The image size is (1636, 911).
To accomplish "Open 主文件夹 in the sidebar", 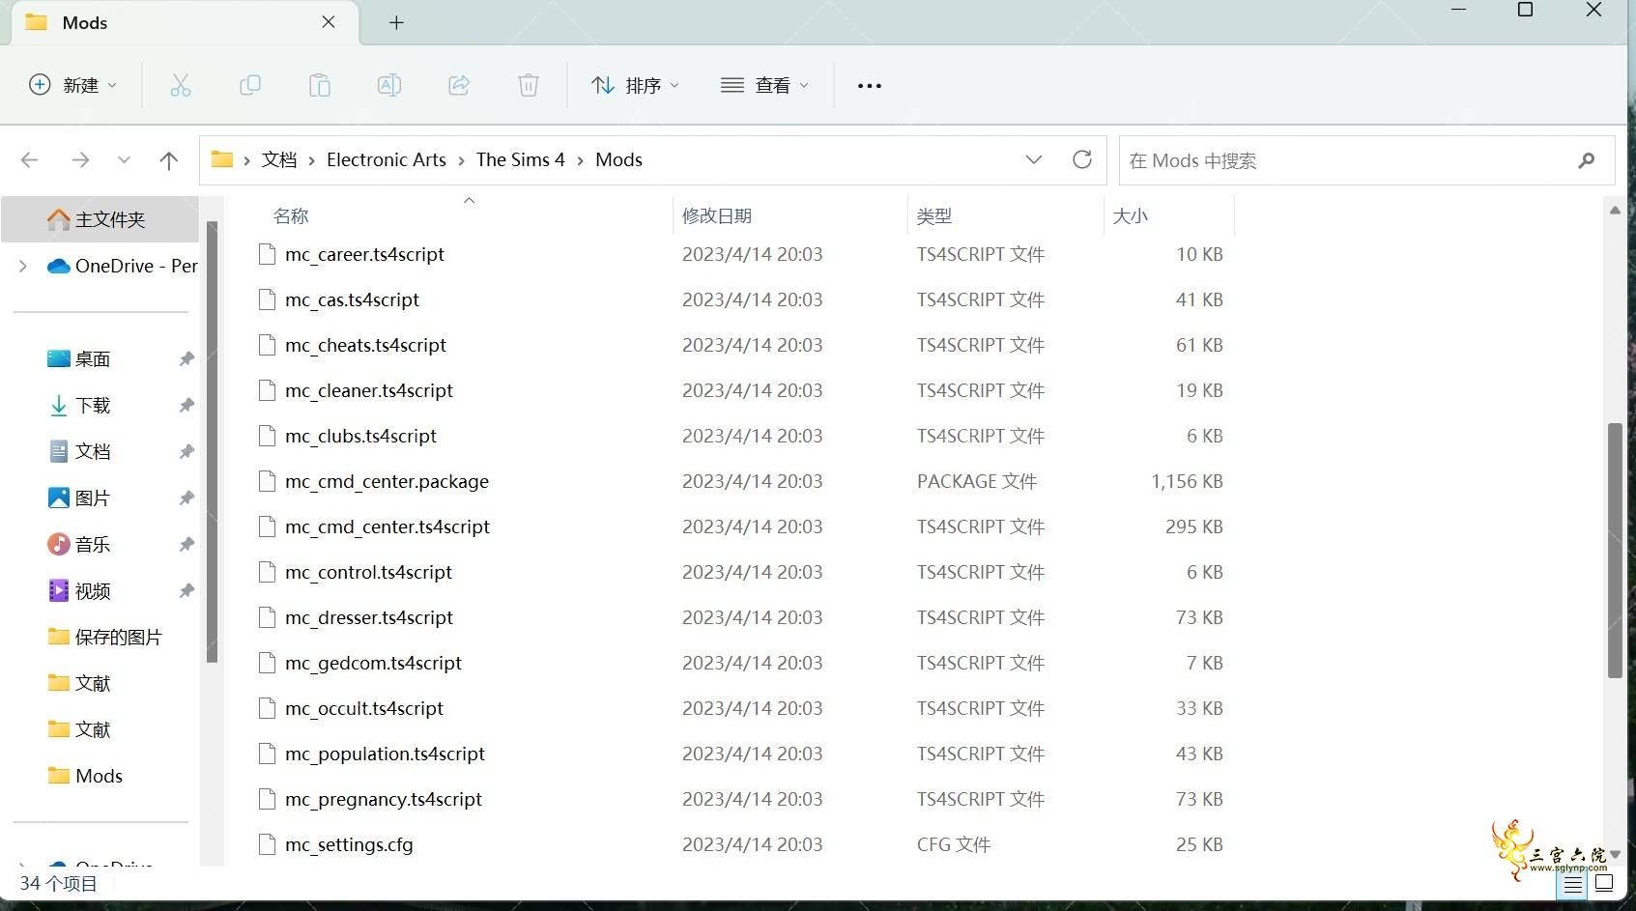I will 100,219.
